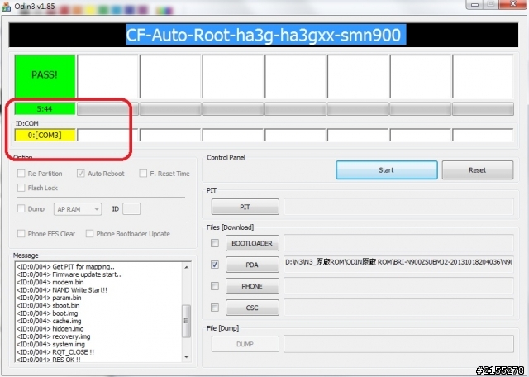Select the 'RQT_CLOSE !!' log line

coord(55,352)
